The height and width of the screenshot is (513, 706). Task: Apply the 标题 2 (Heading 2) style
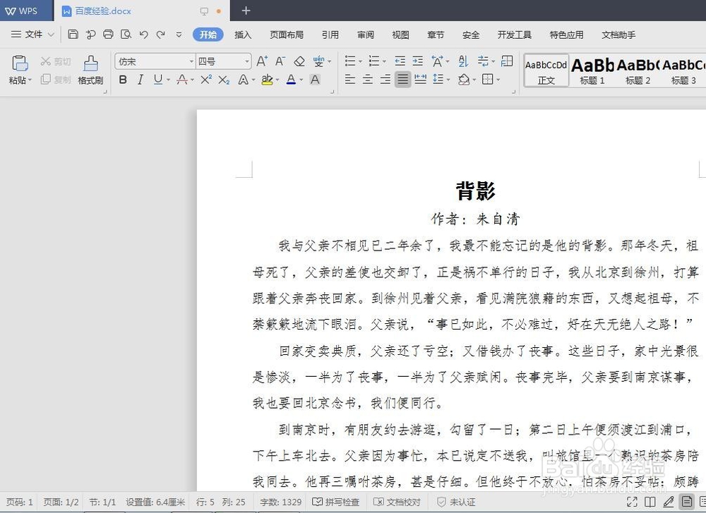(638, 71)
